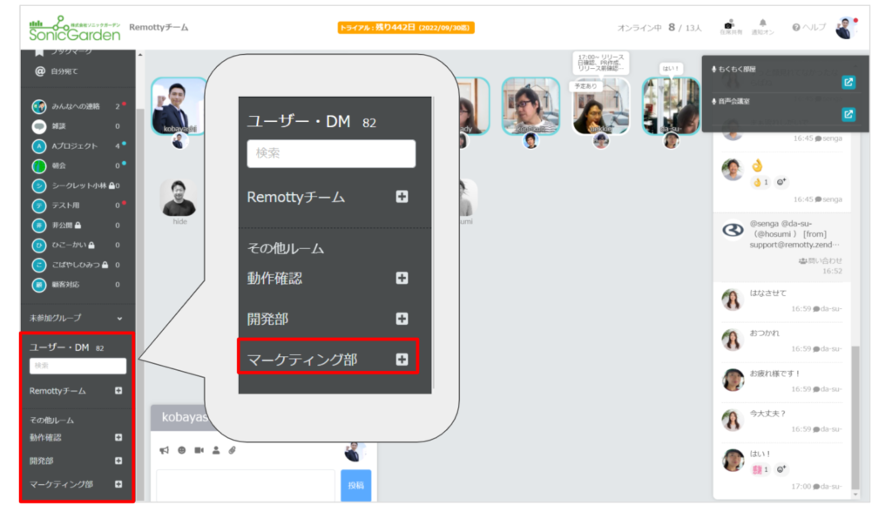The height and width of the screenshot is (512, 892).
Task: Select the 非公開 locked group
Action: [x=77, y=226]
